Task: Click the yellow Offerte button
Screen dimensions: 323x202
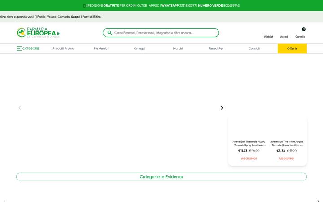Action: tap(292, 48)
